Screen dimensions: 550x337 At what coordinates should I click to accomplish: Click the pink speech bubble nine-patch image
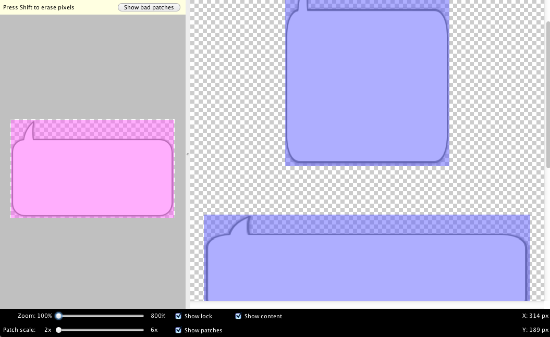click(93, 169)
